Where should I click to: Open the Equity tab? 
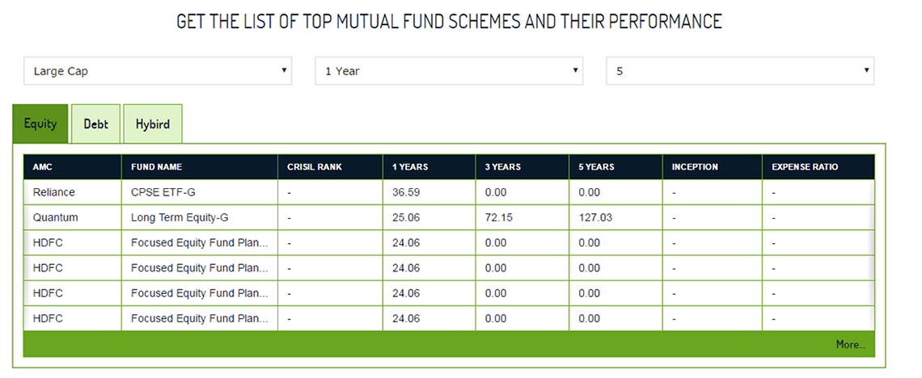coord(40,124)
